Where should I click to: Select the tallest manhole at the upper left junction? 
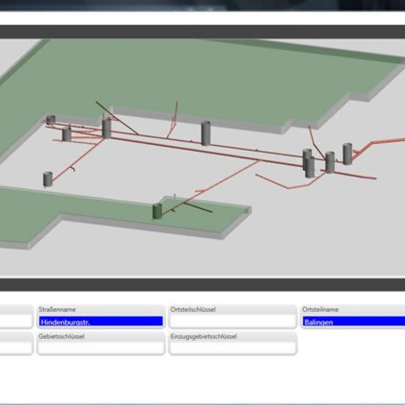[x=106, y=128]
